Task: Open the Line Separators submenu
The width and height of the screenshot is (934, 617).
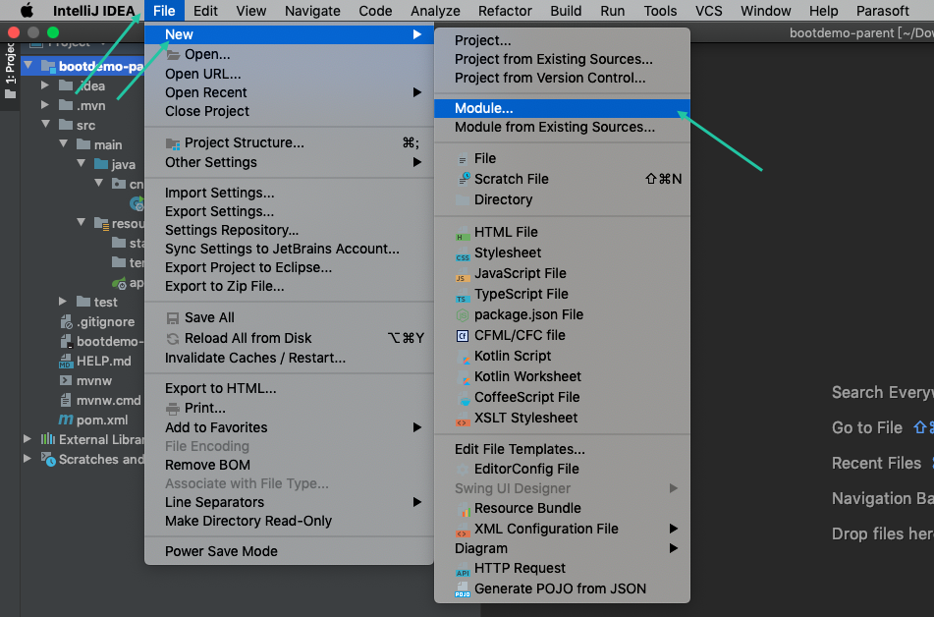Action: [289, 503]
